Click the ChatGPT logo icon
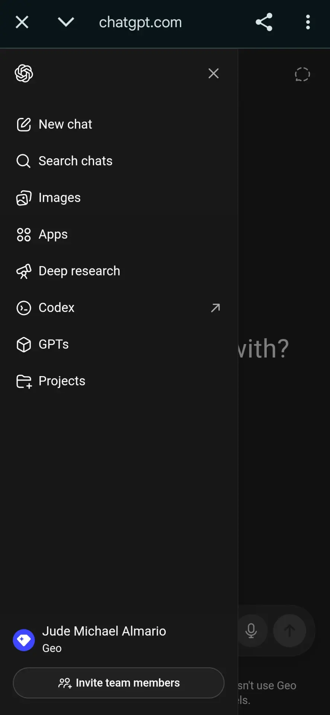The image size is (330, 715). point(24,73)
